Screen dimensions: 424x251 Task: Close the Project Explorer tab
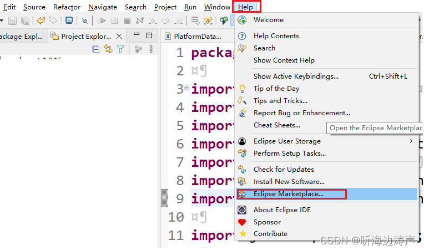(119, 36)
